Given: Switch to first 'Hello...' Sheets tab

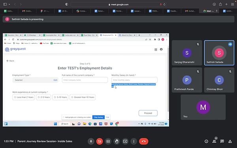Looking at the screenshot, I should point(9,11).
